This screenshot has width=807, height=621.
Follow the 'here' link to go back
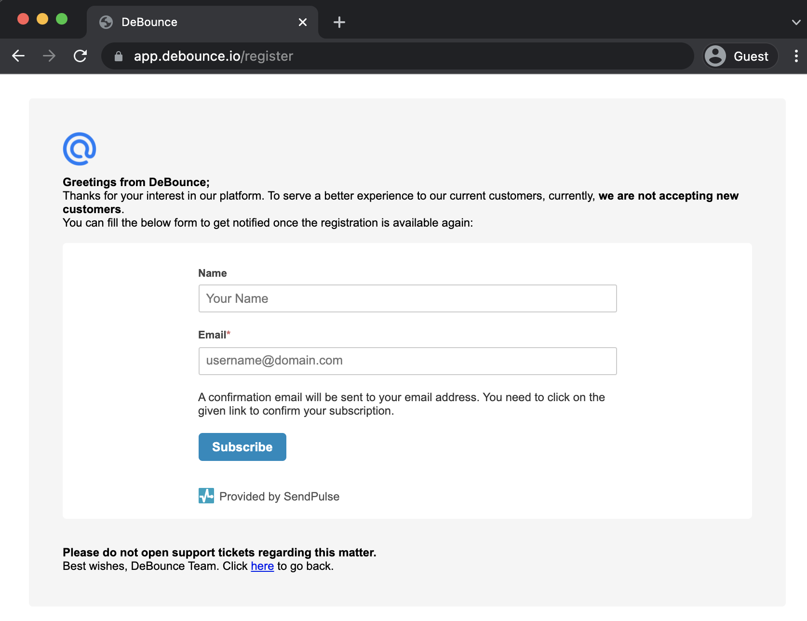click(x=262, y=566)
